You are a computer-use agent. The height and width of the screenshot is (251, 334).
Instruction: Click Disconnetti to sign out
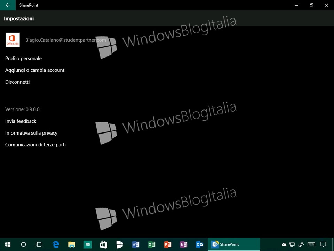coord(17,82)
